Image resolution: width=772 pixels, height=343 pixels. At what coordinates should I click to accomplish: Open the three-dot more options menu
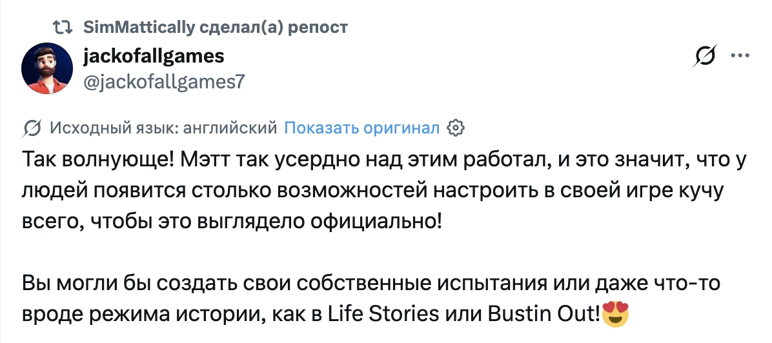tap(737, 56)
